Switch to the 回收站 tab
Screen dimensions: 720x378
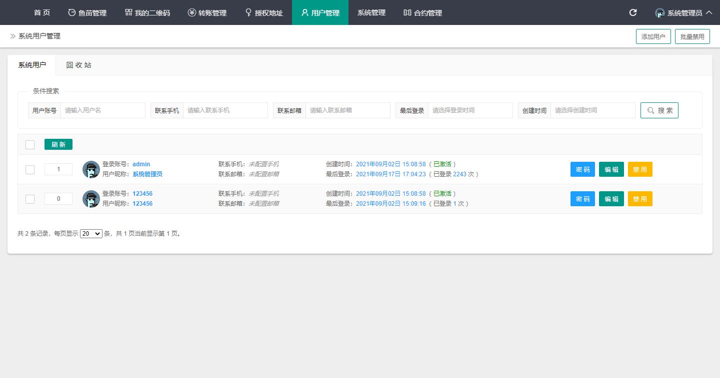(78, 64)
